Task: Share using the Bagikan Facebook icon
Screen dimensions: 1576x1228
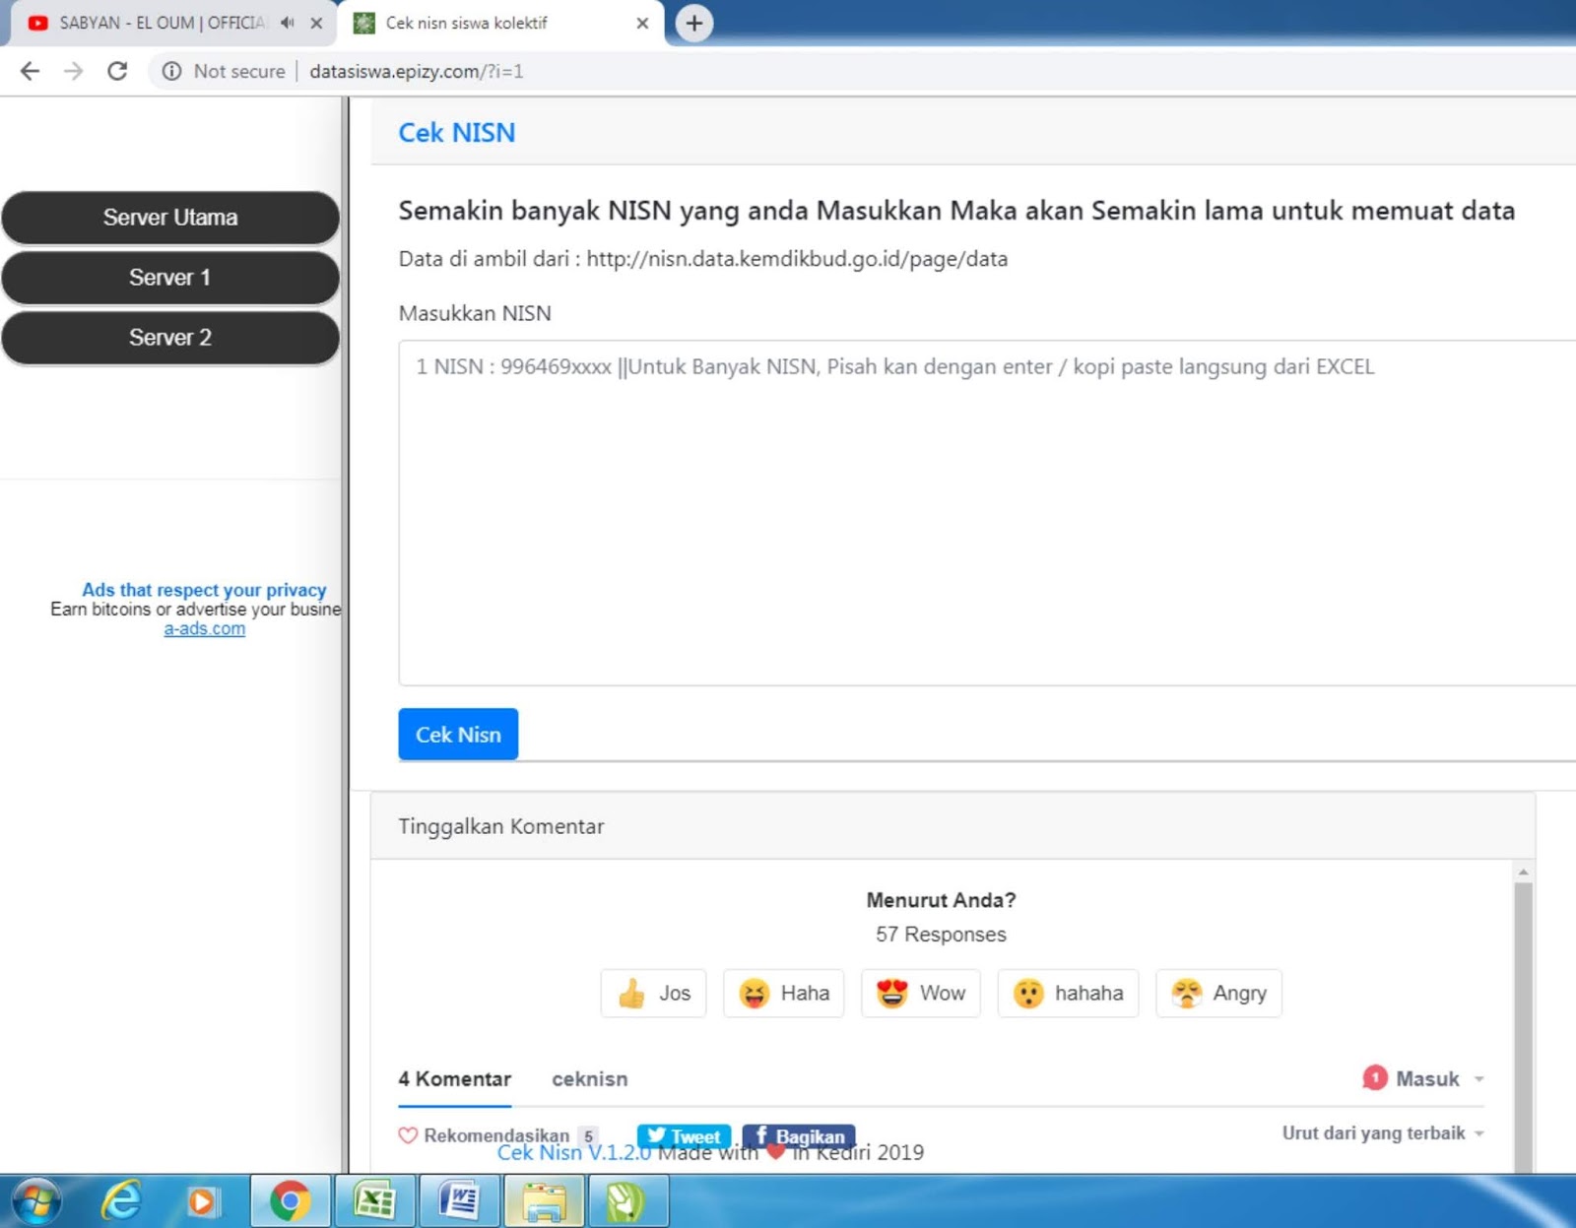Action: point(761,1136)
